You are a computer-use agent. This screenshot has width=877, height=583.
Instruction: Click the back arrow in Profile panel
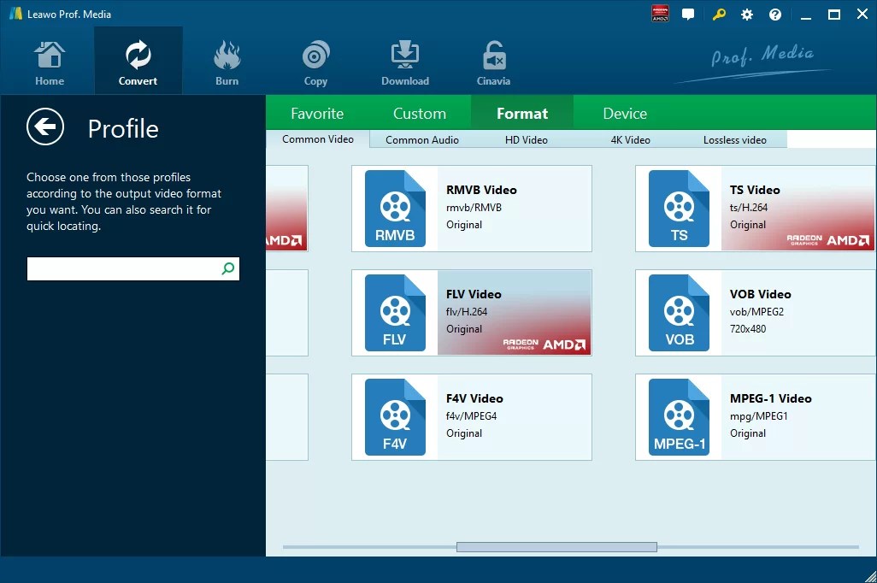click(x=45, y=127)
